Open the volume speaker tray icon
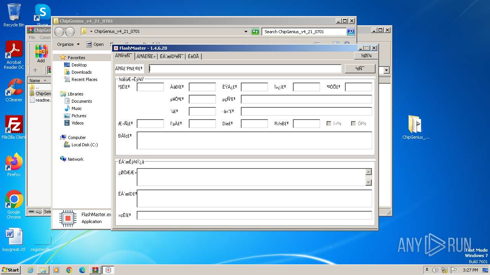 pos(435,270)
